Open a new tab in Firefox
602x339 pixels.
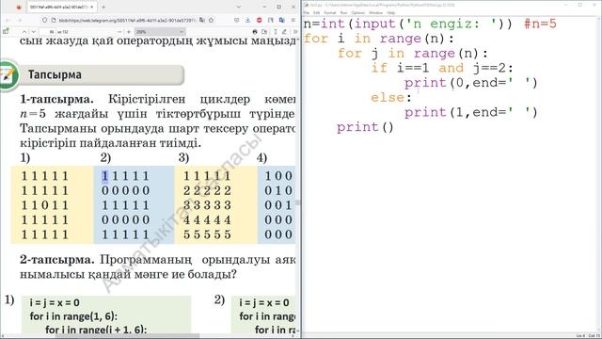pyautogui.click(x=103, y=7)
